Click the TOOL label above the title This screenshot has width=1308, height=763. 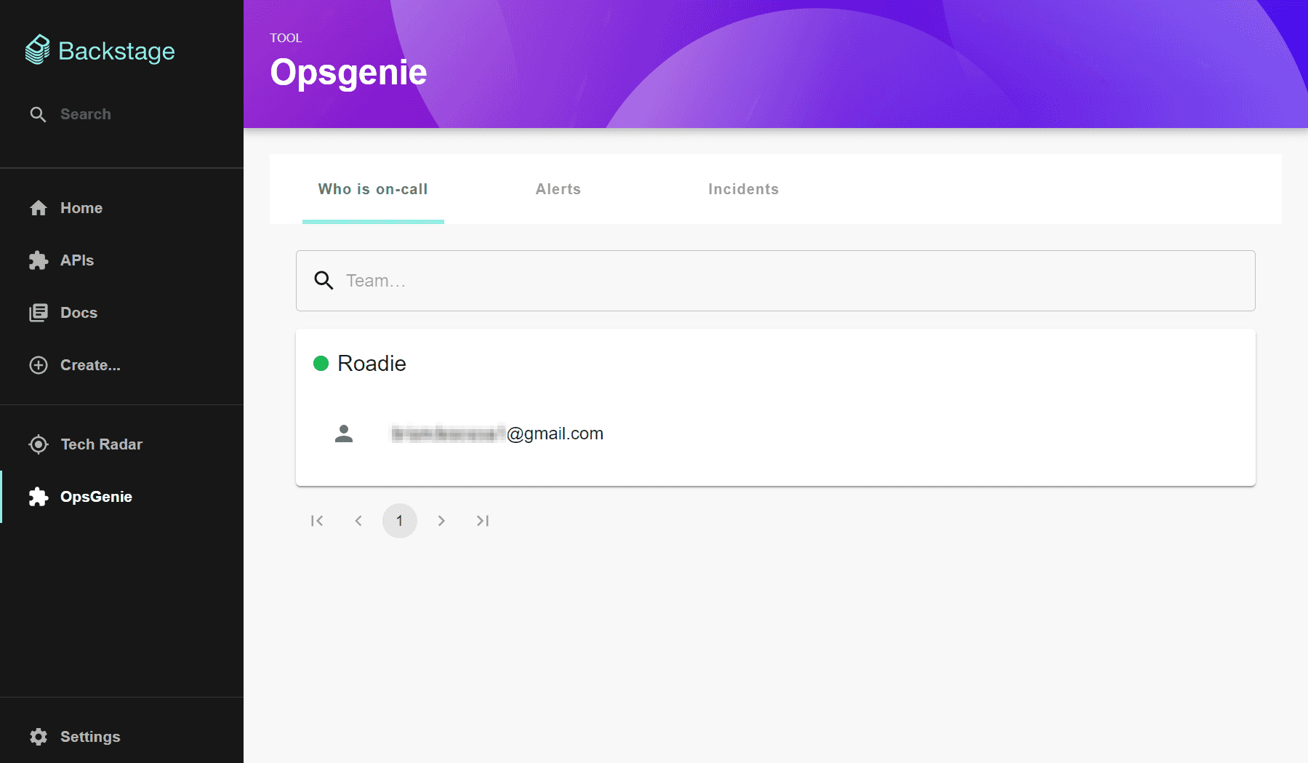pos(286,38)
